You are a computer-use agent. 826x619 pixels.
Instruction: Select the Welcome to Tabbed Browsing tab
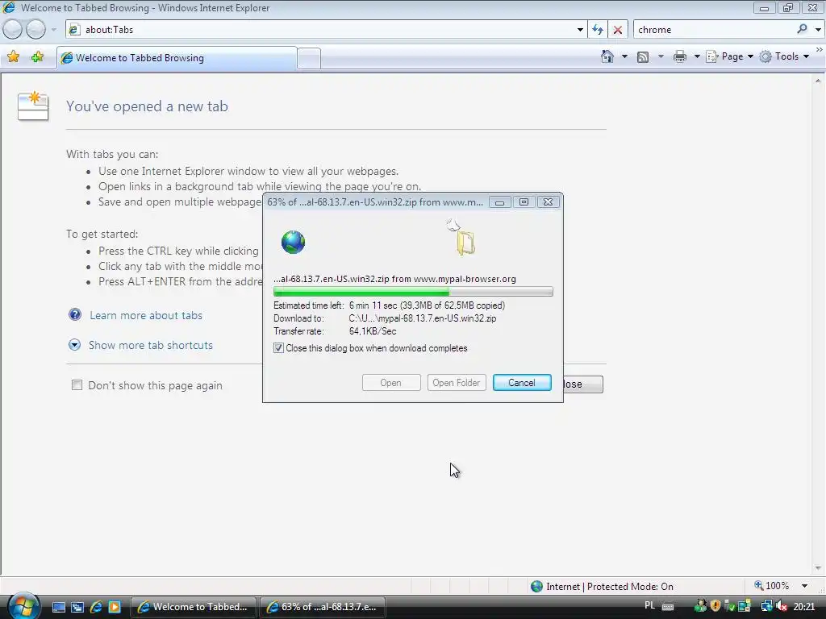click(x=177, y=58)
